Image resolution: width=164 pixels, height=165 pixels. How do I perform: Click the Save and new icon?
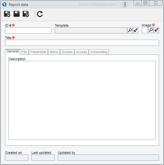(7, 14)
